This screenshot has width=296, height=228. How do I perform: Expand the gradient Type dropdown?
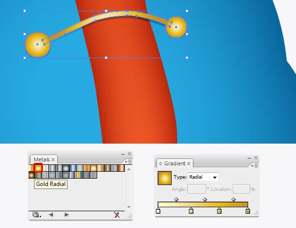click(215, 177)
